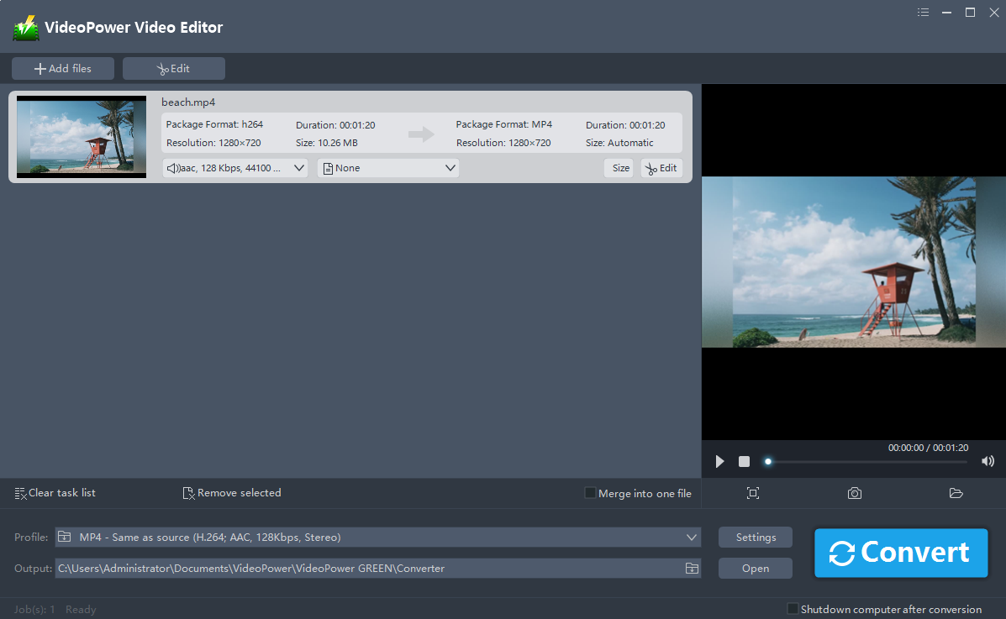
Task: Toggle fullscreen preview icon
Action: pyautogui.click(x=753, y=493)
